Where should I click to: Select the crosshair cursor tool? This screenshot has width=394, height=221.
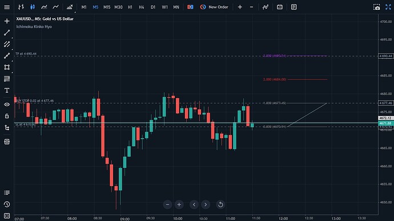tap(7, 21)
